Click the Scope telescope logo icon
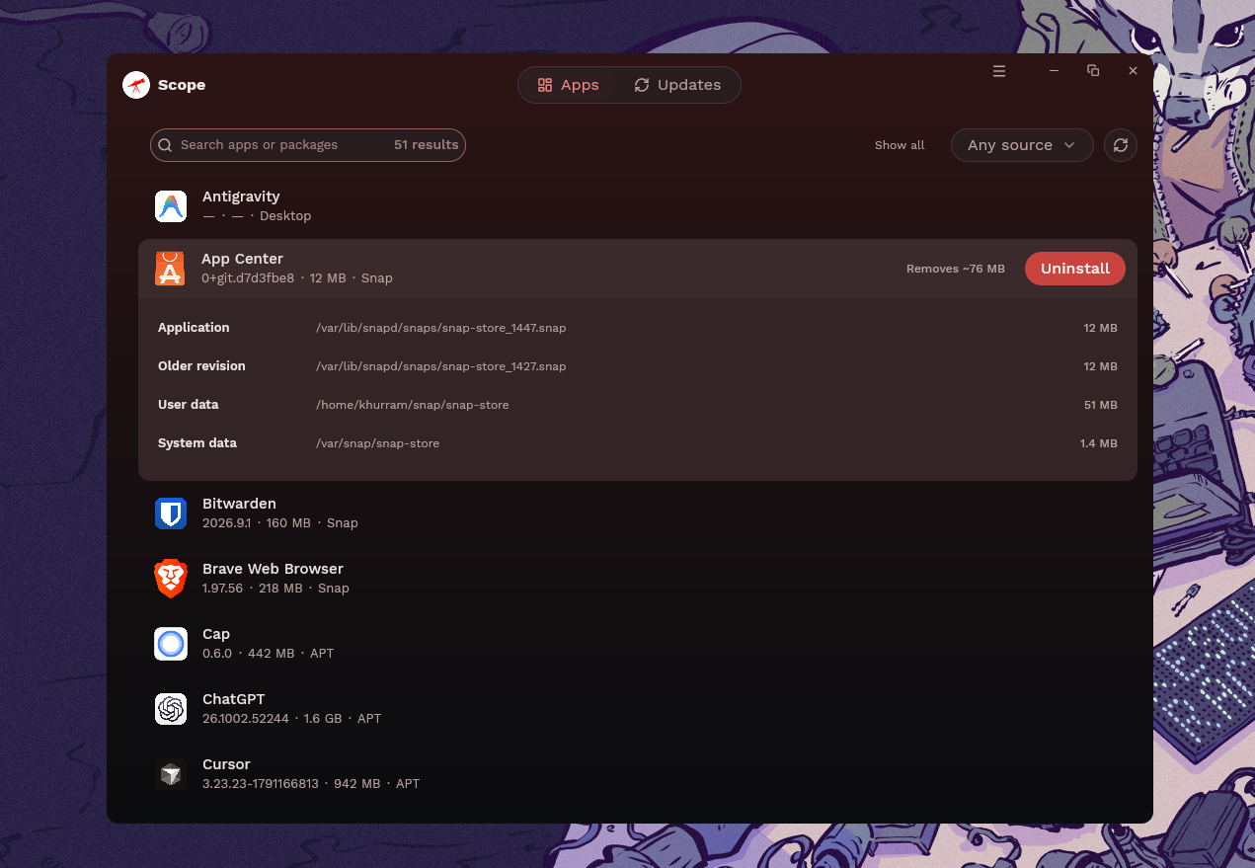 click(x=136, y=85)
